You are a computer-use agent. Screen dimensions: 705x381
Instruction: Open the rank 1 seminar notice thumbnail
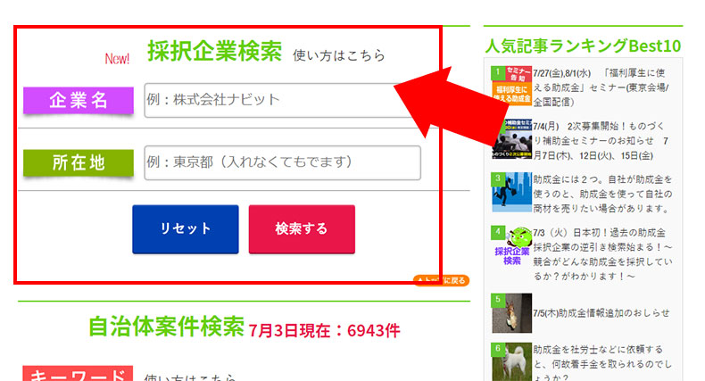click(510, 86)
